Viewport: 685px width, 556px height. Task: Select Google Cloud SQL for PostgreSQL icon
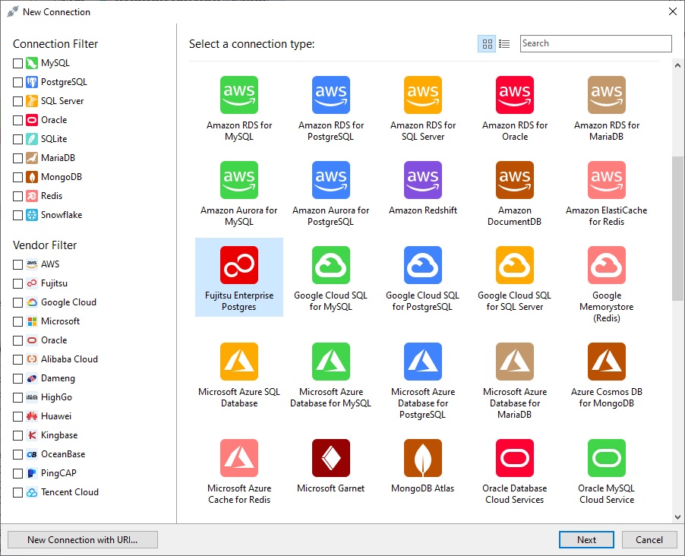tap(423, 265)
